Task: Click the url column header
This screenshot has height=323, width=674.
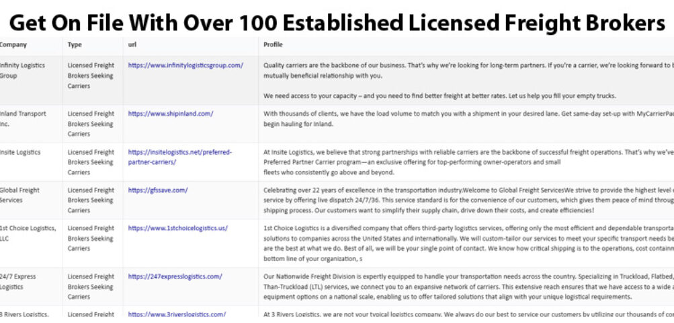Action: coord(132,45)
